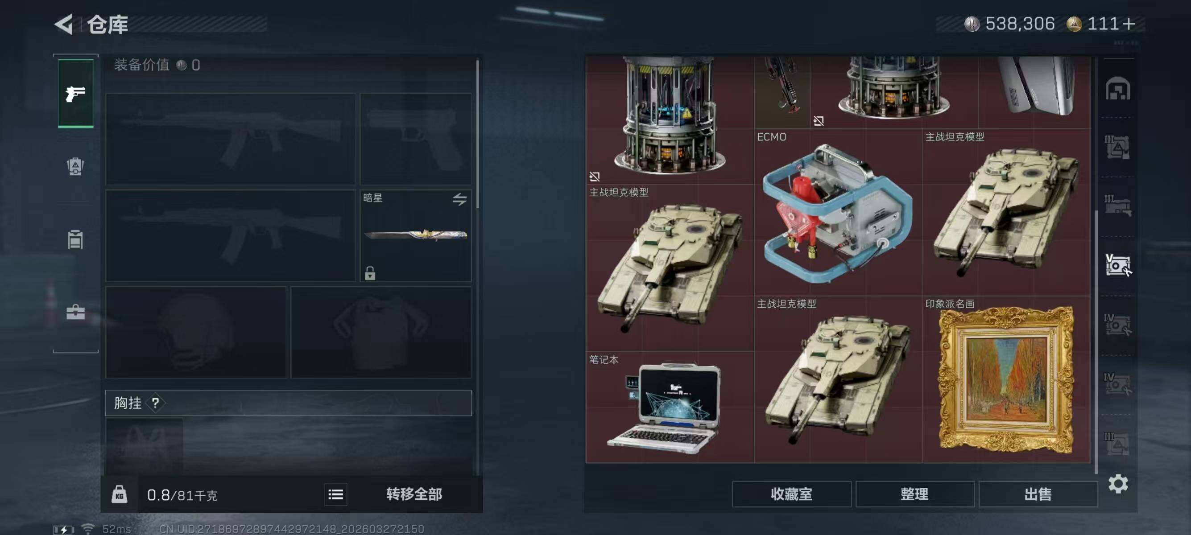Select the level V safe box icon
The width and height of the screenshot is (1191, 535).
(1118, 265)
